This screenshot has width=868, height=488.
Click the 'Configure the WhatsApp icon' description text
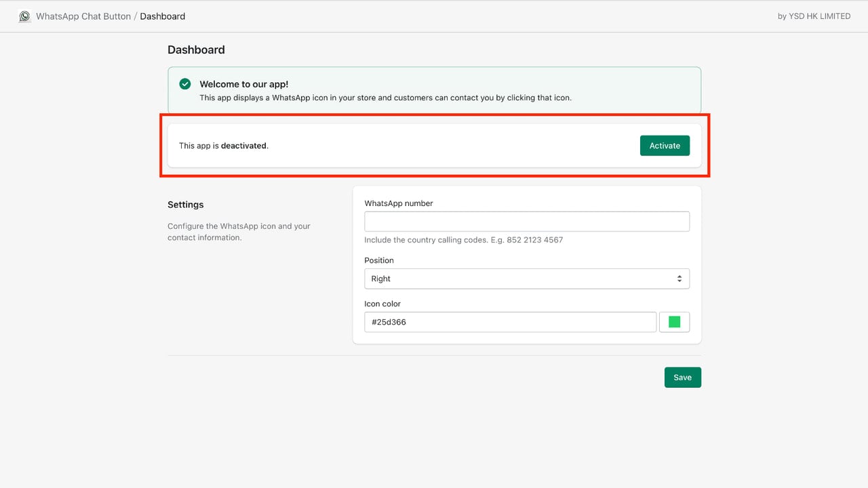(239, 232)
